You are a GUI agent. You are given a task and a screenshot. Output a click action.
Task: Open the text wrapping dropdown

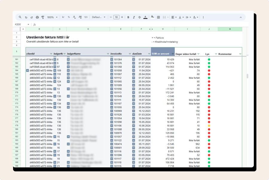click(188, 17)
